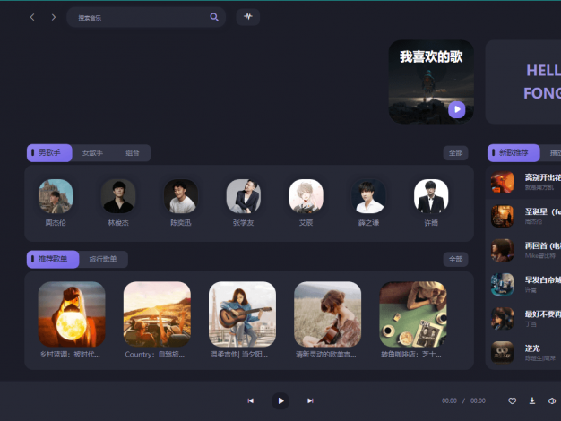Click the 早发白帝城 song album cover
Image resolution: width=561 pixels, height=421 pixels.
(x=503, y=284)
